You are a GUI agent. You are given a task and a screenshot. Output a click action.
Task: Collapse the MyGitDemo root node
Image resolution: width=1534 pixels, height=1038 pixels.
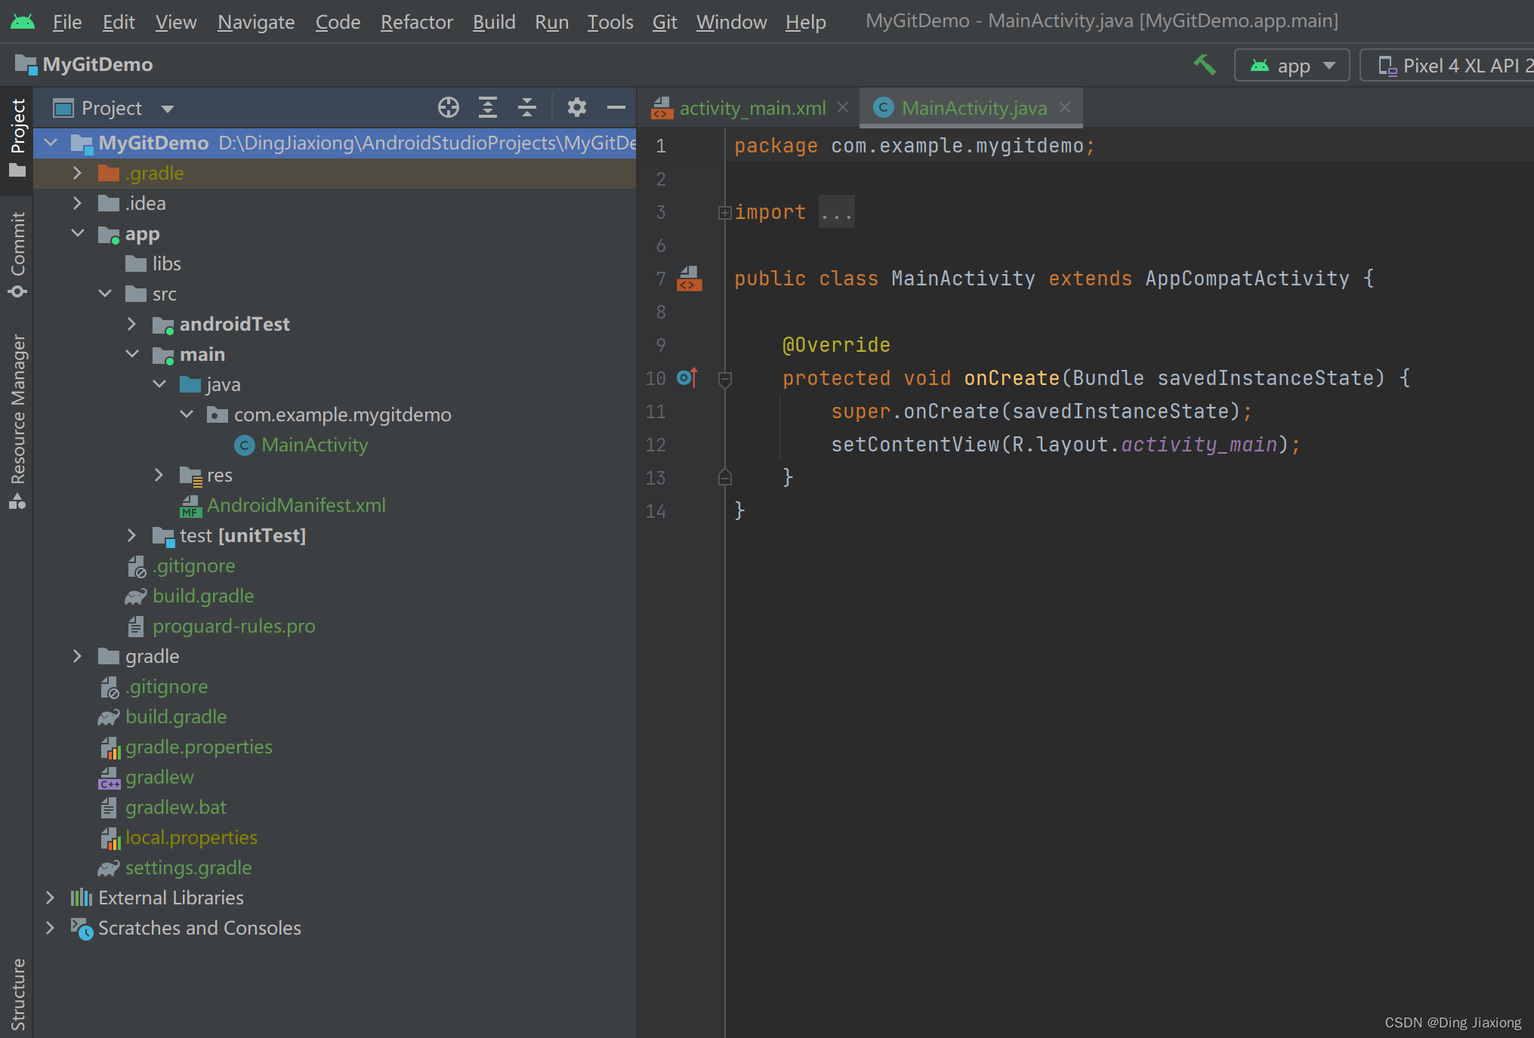coord(51,143)
